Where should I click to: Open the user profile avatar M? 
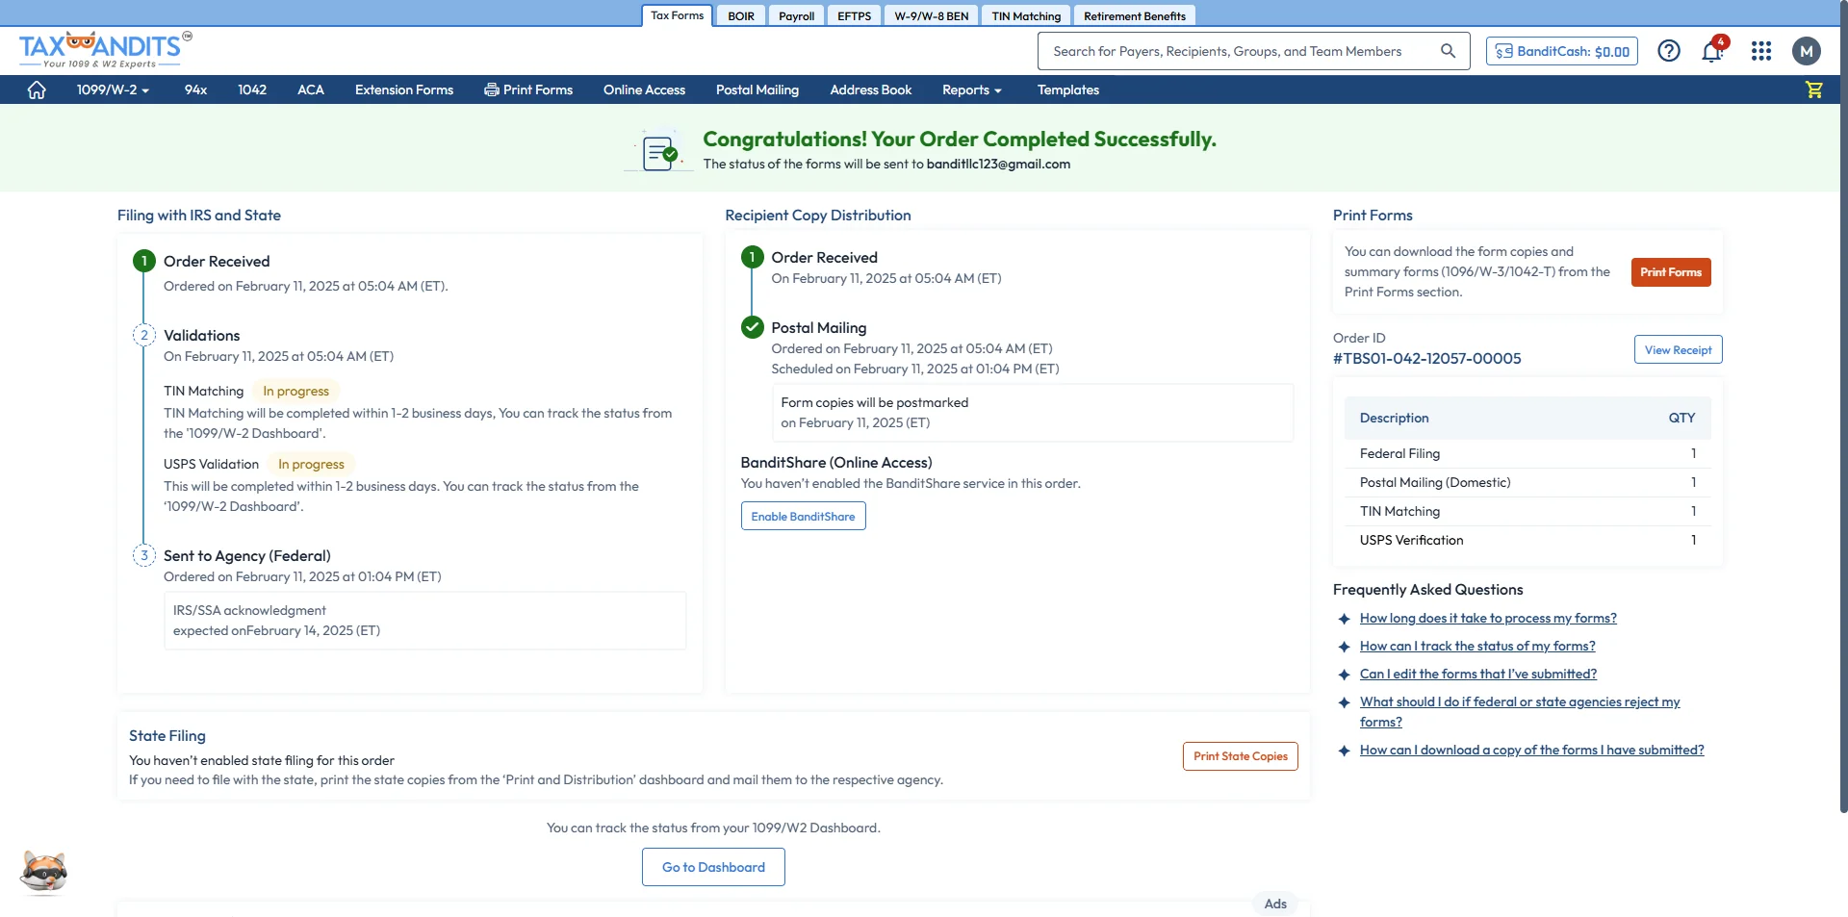pos(1806,51)
